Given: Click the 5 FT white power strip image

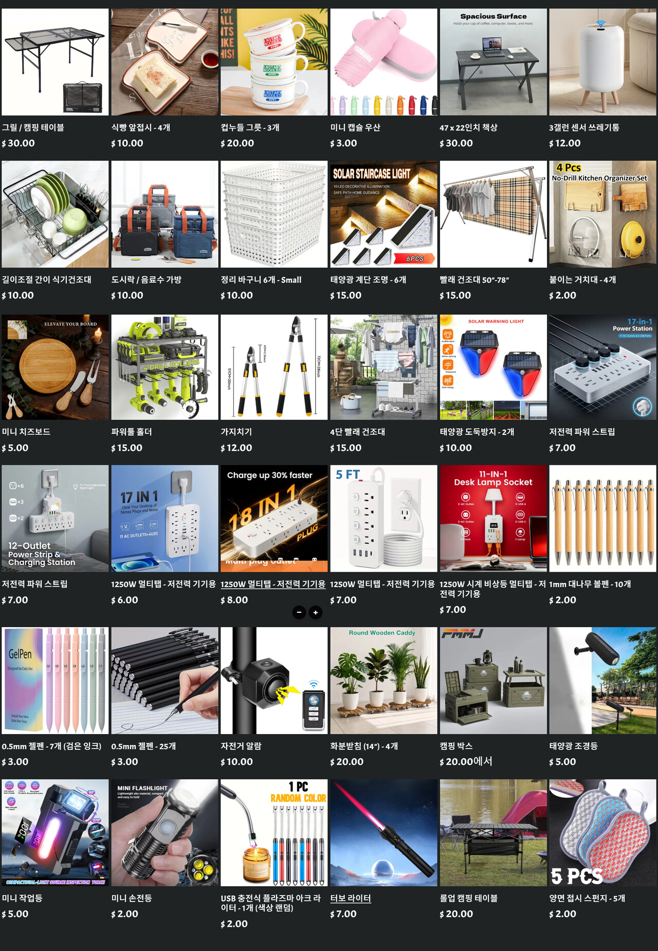Looking at the screenshot, I should (383, 519).
